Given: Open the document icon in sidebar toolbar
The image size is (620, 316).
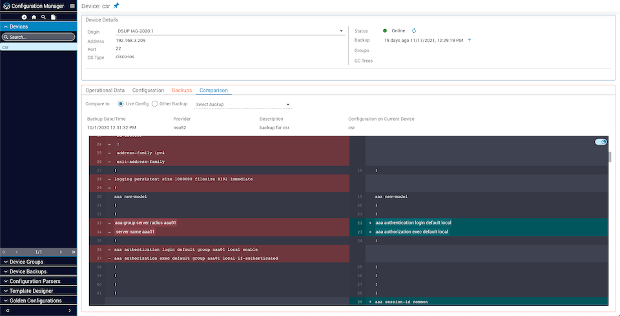Looking at the screenshot, I should [x=53, y=17].
